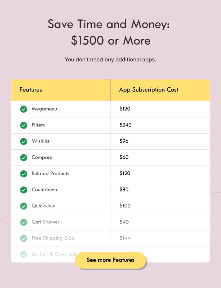Open the See more Features button
Viewport: 221px width, 288px height.
point(110,260)
